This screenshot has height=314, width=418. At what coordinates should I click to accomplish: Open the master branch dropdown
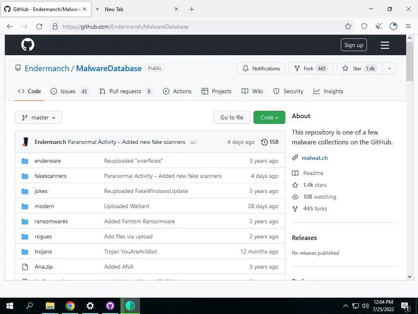tap(38, 117)
